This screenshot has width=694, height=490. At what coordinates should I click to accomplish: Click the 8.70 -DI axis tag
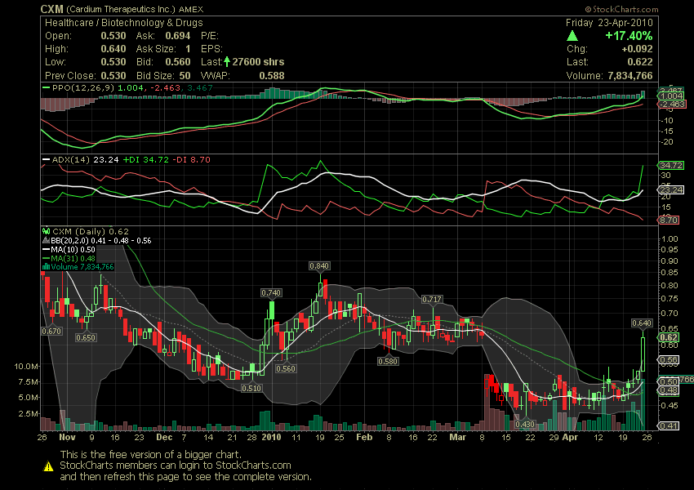(x=669, y=220)
